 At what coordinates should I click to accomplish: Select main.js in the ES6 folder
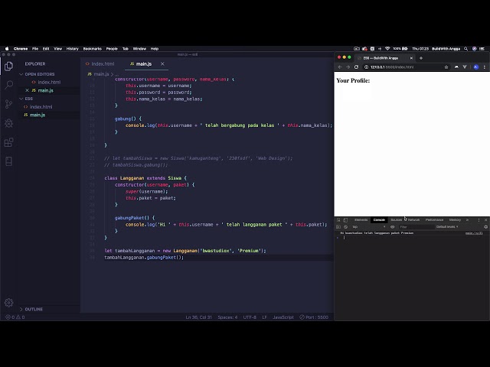[38, 115]
